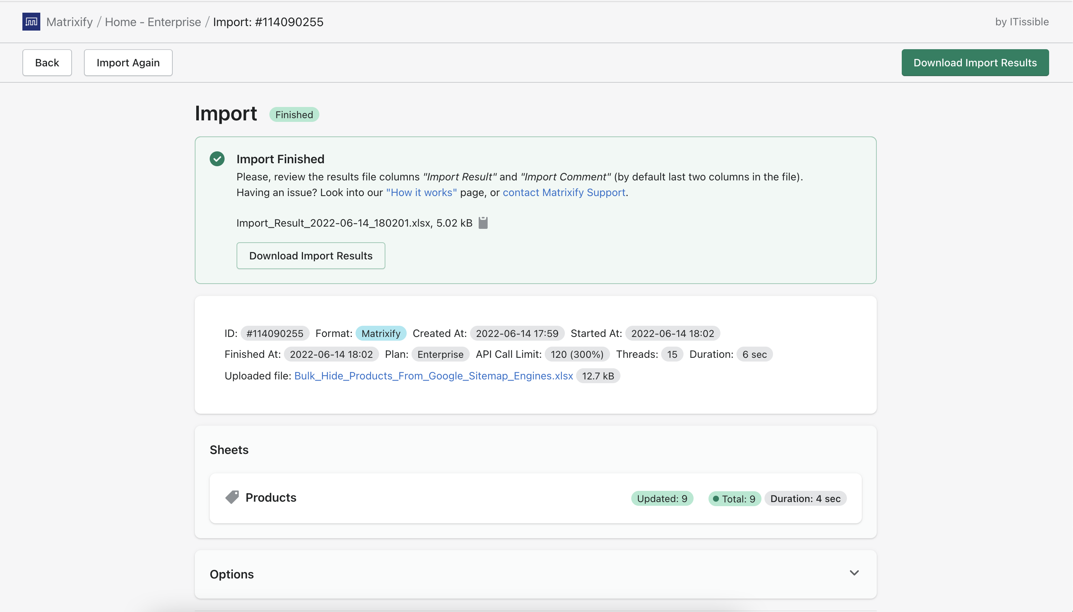Click the Import: #114090255 breadcrumb
The image size is (1073, 612).
point(269,22)
